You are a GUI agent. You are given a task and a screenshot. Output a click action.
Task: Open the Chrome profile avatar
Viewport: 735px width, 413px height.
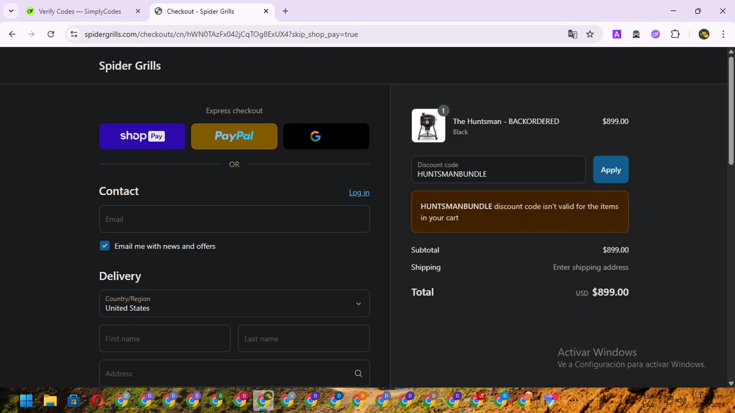pyautogui.click(x=704, y=34)
